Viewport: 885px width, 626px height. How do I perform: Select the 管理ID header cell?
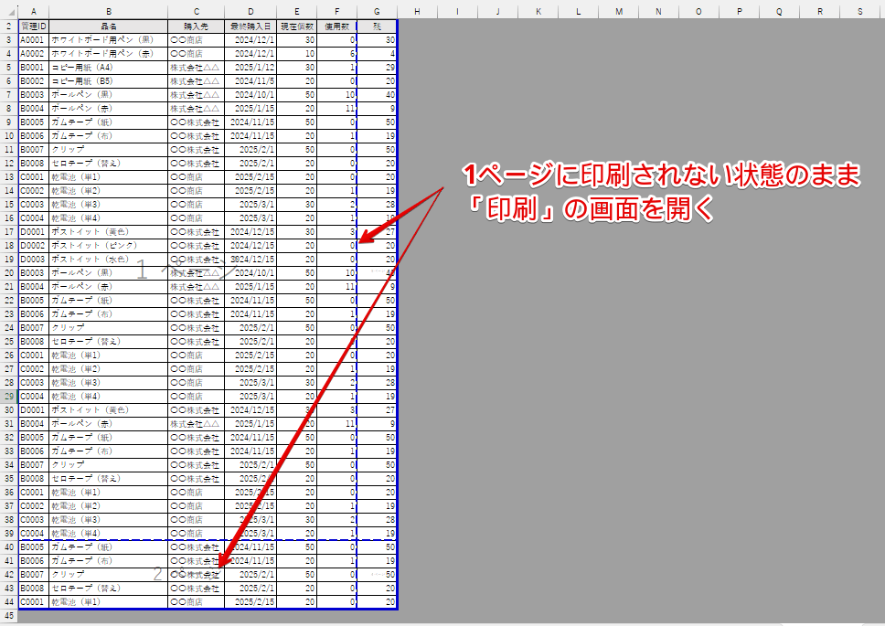pos(34,27)
